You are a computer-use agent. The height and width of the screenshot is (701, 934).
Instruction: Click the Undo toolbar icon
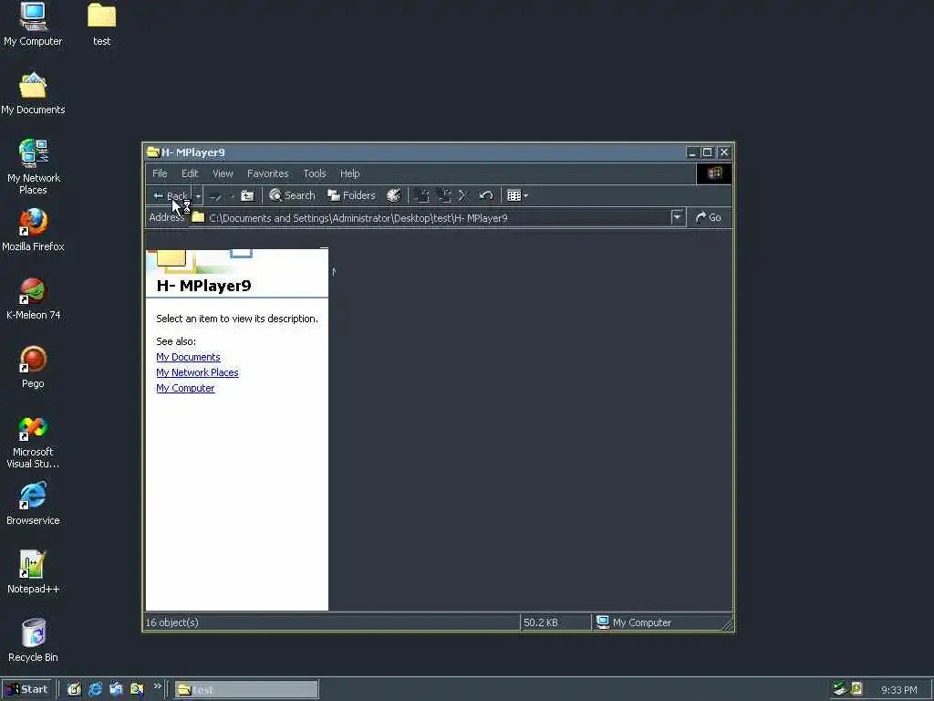coord(486,195)
